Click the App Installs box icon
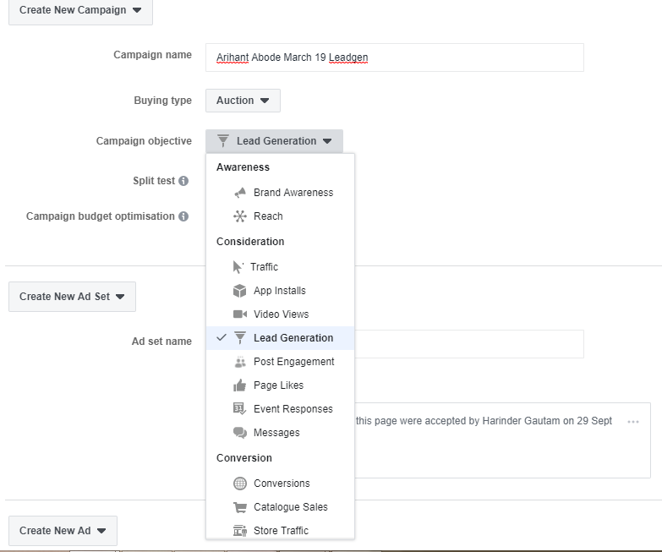The width and height of the screenshot is (662, 552). [x=240, y=291]
